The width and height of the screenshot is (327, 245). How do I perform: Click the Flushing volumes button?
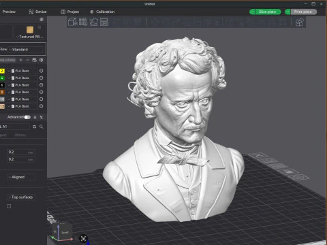8,60
